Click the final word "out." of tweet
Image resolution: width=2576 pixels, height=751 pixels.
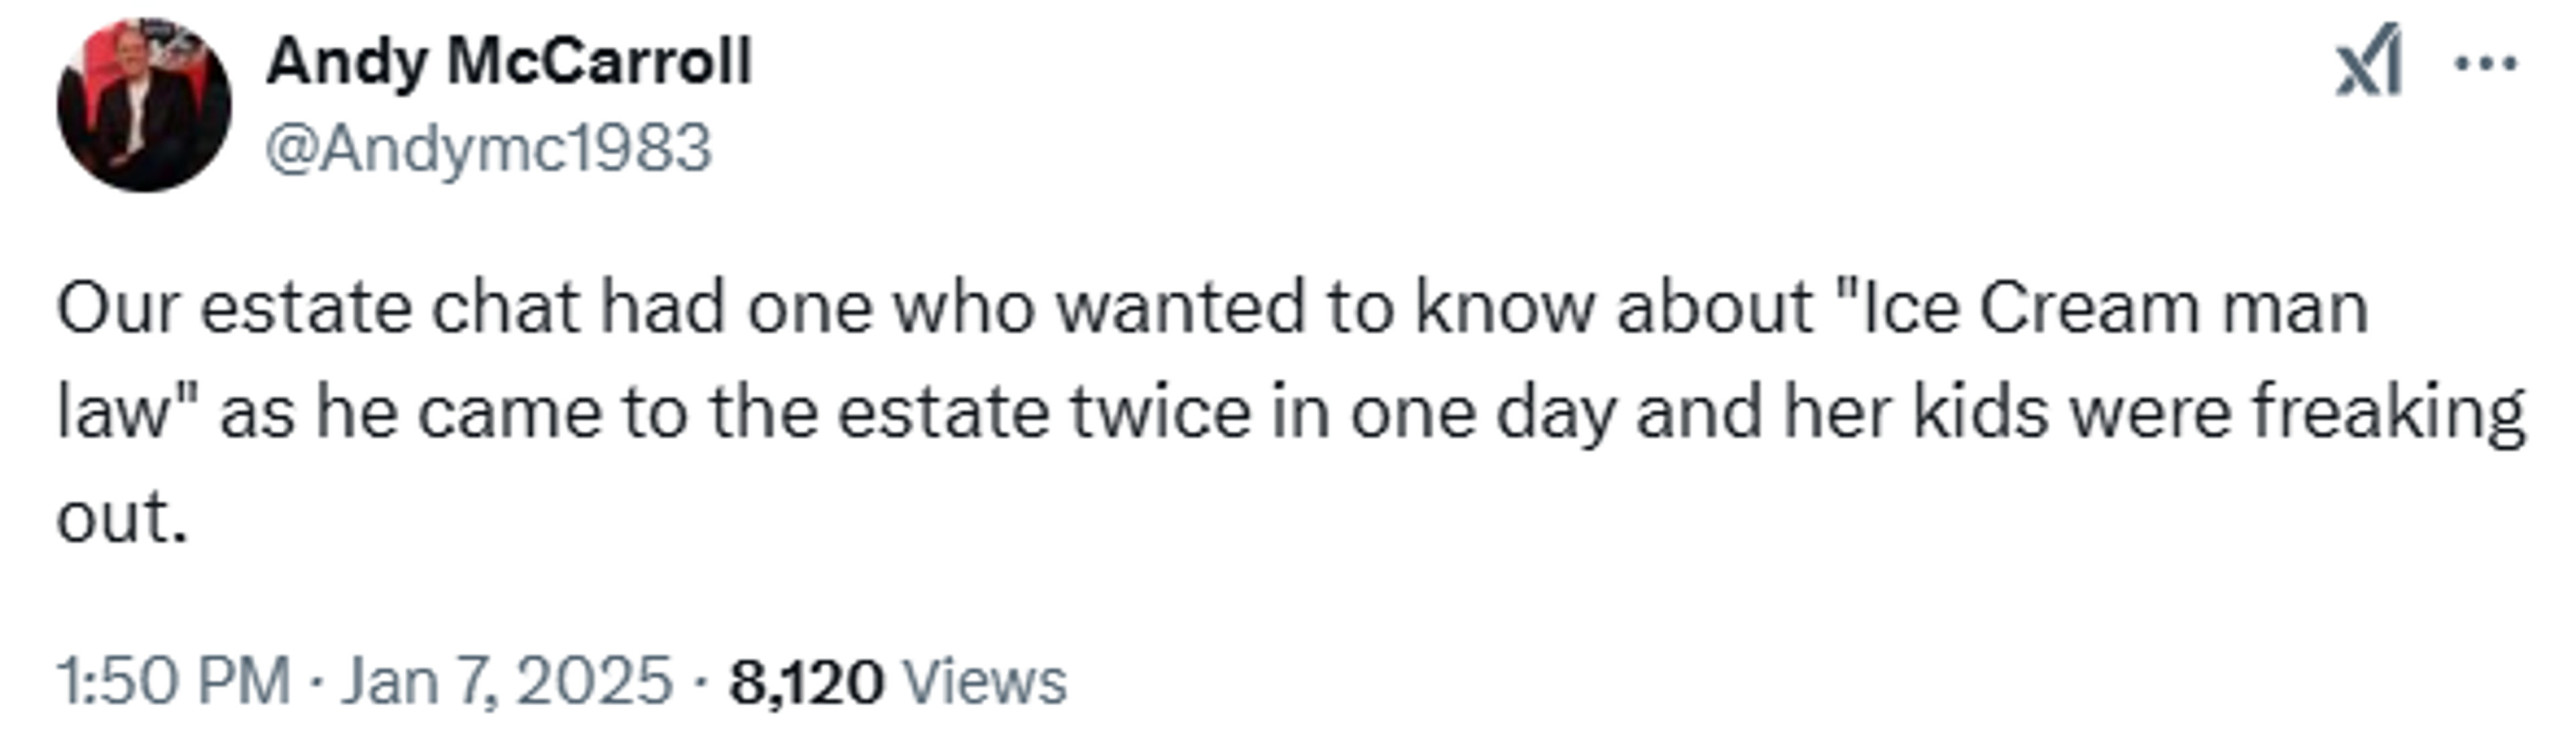point(122,517)
